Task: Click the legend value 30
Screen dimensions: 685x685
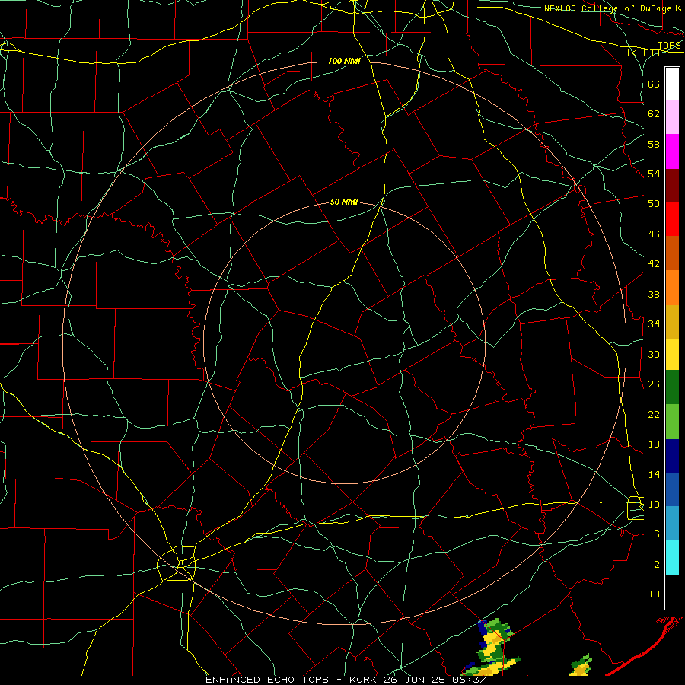Action: (654, 354)
